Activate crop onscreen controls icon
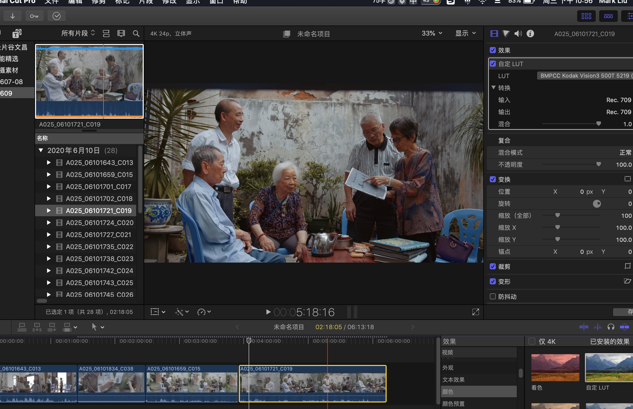 (x=627, y=266)
